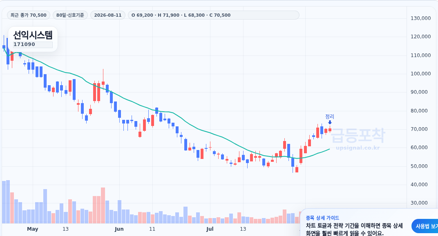The height and width of the screenshot is (236, 438).
Task: Click the Jul date axis label
Action: [x=210, y=229]
